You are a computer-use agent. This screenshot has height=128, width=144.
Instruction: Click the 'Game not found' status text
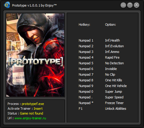(x=31, y=113)
